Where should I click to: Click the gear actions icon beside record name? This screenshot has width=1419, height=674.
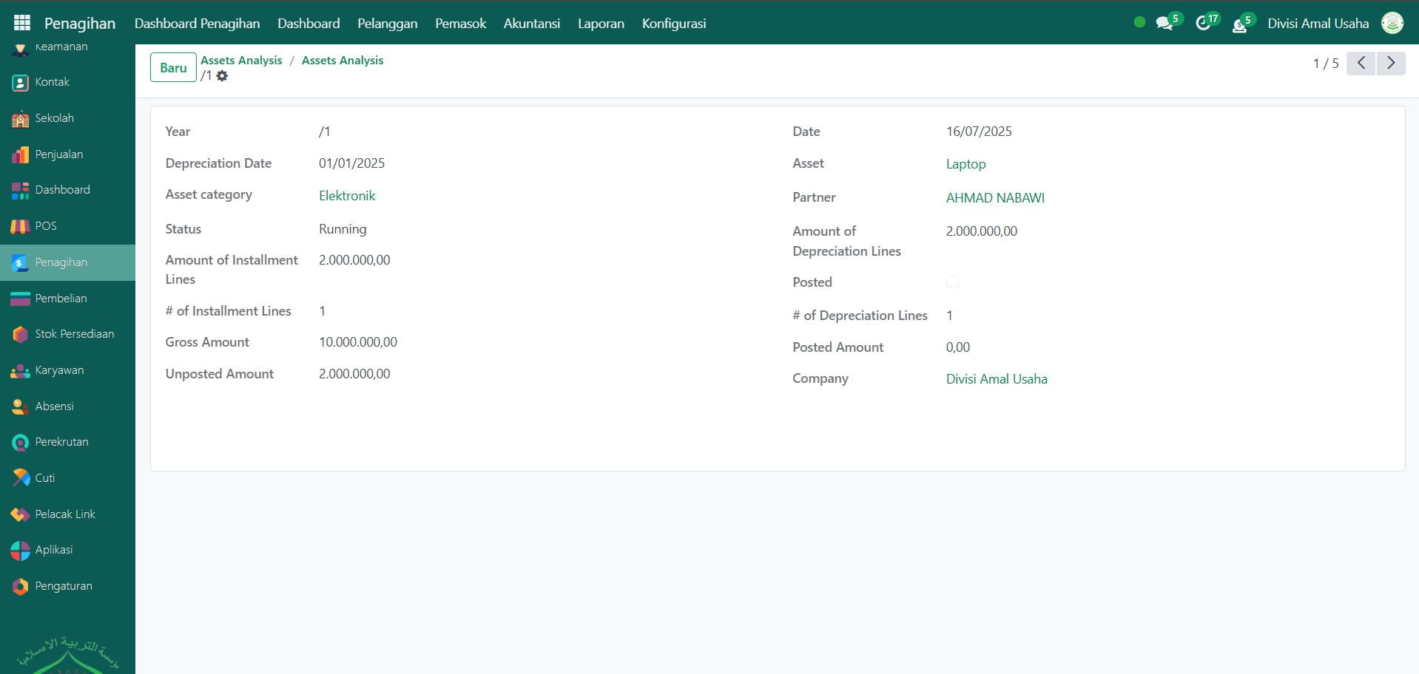[222, 76]
